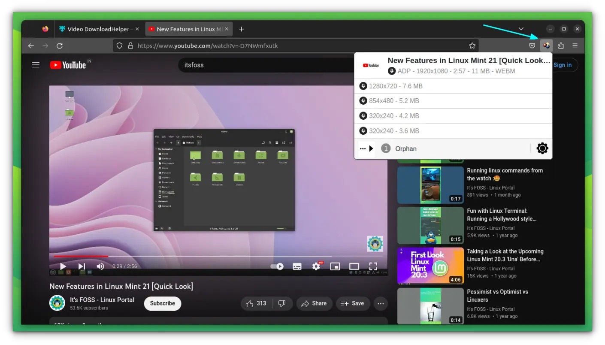Dislike the video
Image resolution: width=605 pixels, height=345 pixels.
tap(282, 303)
